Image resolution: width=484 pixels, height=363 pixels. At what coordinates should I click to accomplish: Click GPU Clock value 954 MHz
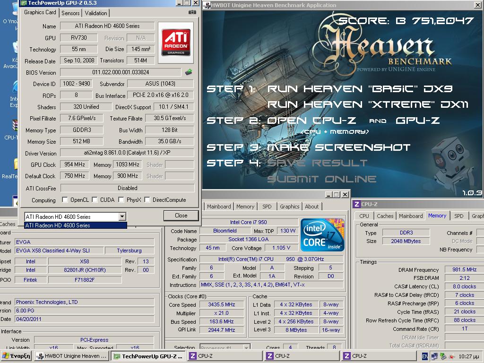(x=74, y=164)
